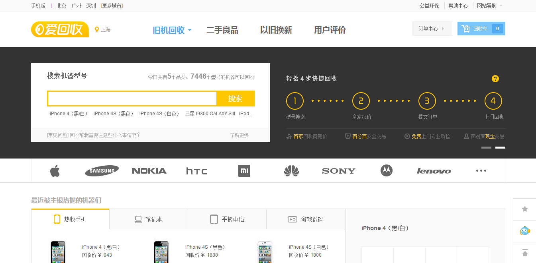Viewport: 536px width, 263px height.
Task: Switch to the 游戏数码 tab
Action: [306, 219]
